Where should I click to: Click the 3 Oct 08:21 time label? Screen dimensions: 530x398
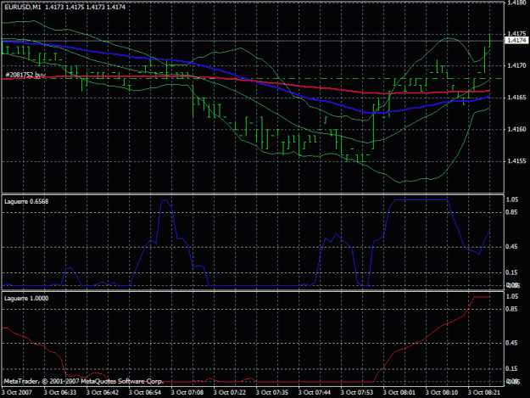point(483,393)
